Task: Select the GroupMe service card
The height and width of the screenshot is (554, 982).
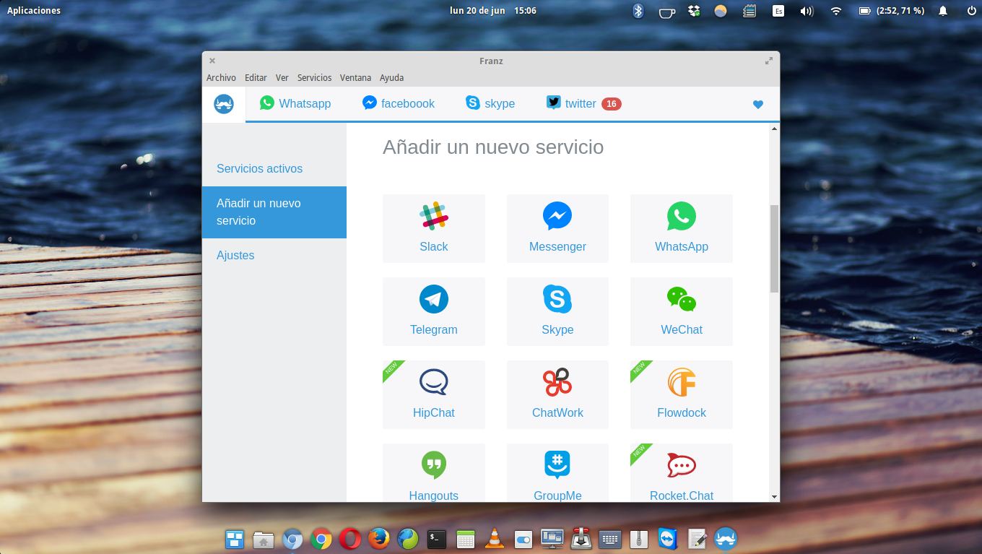Action: click(x=557, y=472)
